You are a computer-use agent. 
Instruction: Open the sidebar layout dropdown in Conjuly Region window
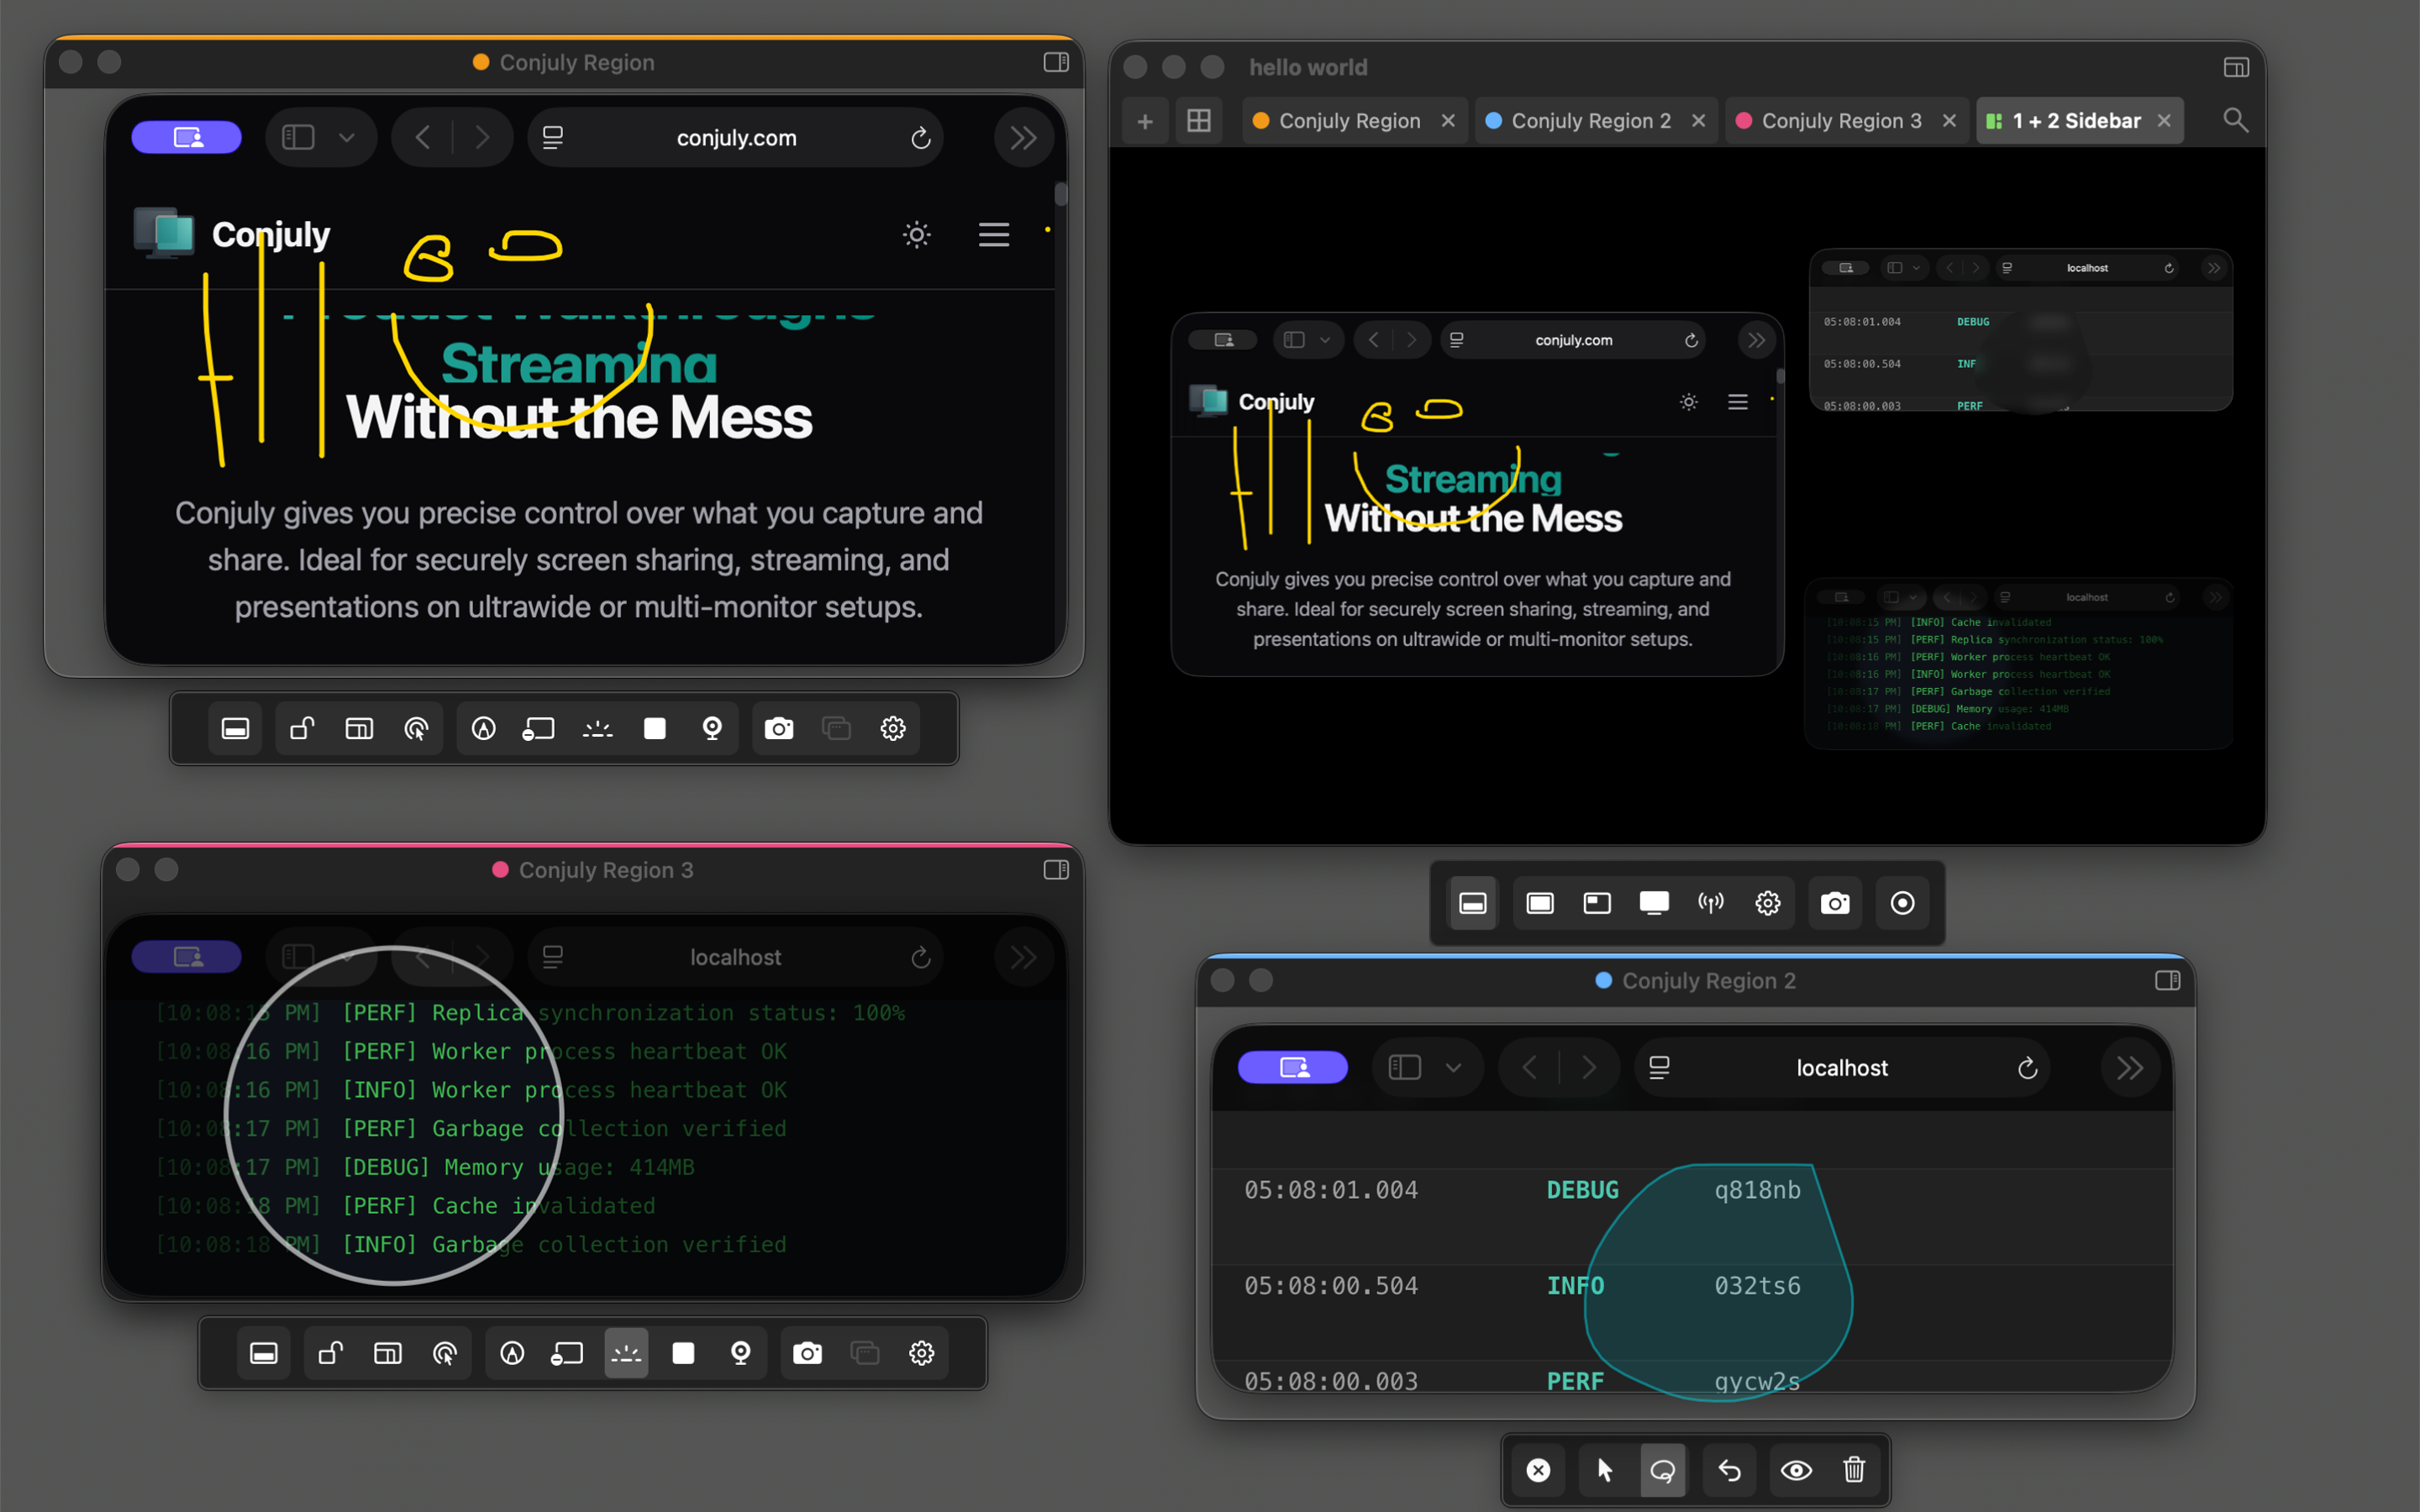[320, 137]
